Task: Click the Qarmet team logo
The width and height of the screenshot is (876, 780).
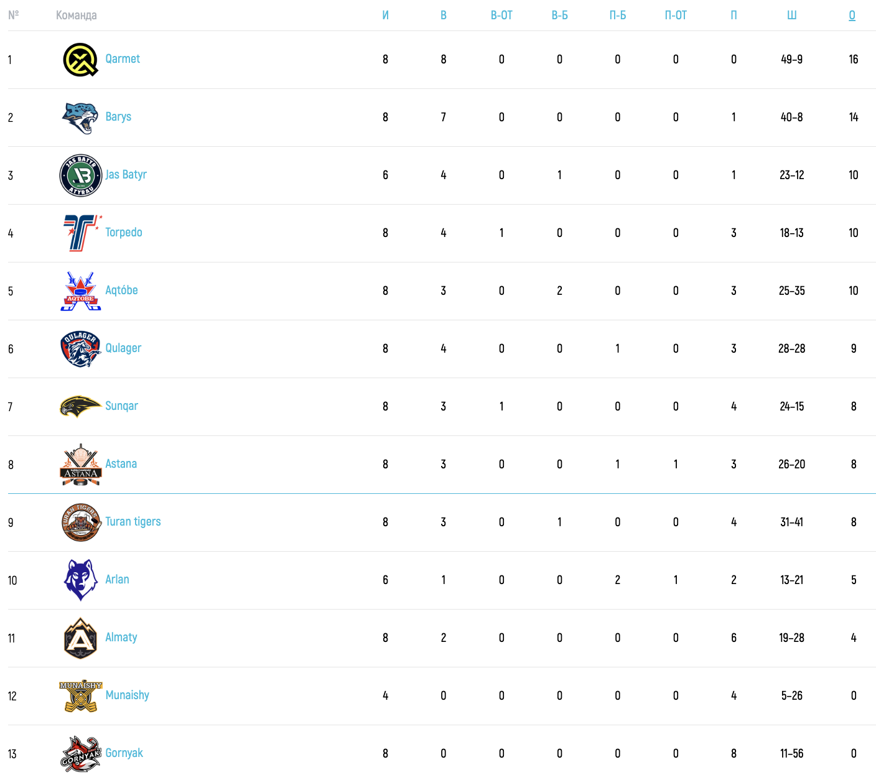Action: [81, 60]
